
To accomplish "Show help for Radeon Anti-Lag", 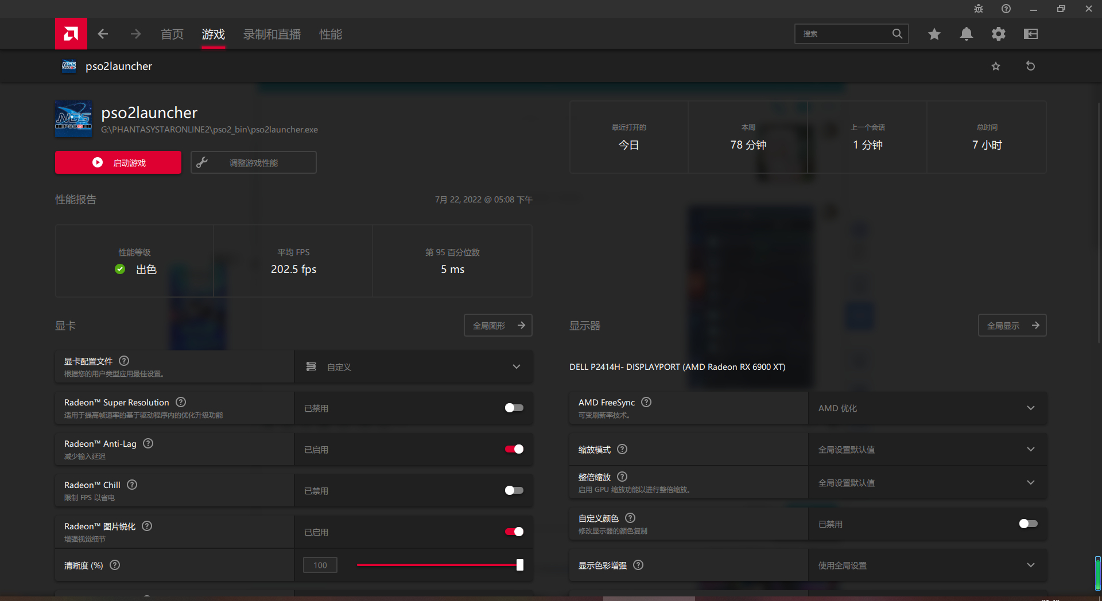I will pyautogui.click(x=148, y=443).
